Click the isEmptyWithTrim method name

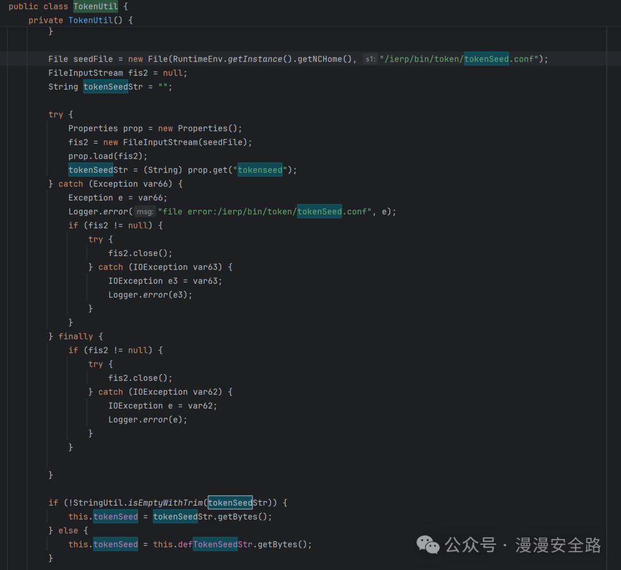(x=166, y=503)
